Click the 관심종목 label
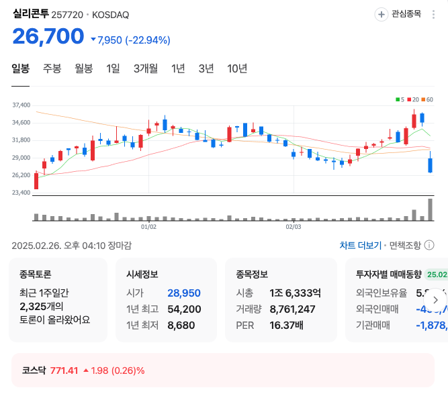 pos(406,13)
